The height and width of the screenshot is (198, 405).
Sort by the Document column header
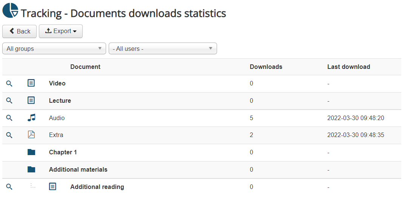click(x=85, y=67)
